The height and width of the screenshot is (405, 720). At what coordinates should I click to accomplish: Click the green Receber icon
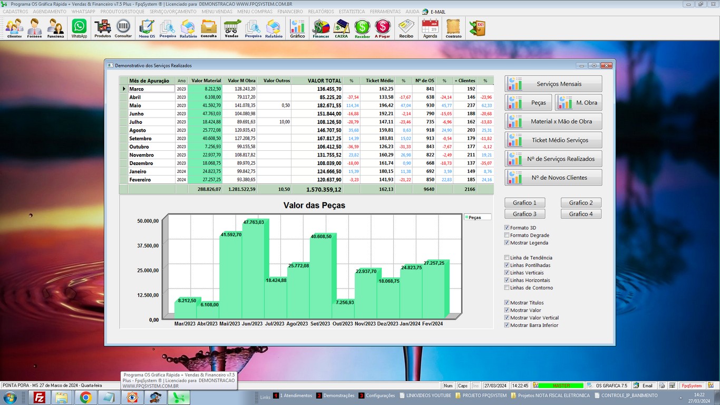point(362,28)
